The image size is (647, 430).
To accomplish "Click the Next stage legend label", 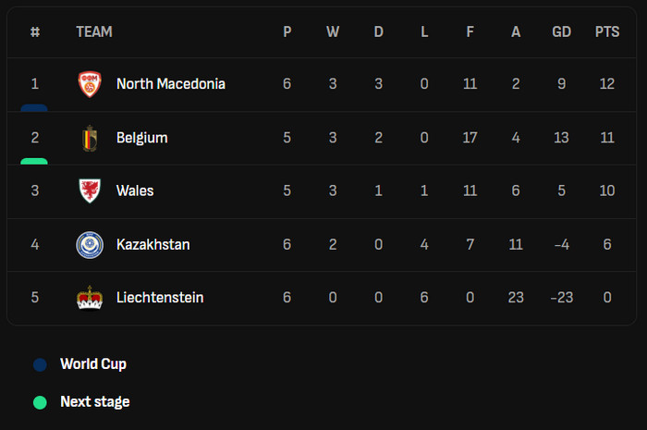I will [95, 402].
